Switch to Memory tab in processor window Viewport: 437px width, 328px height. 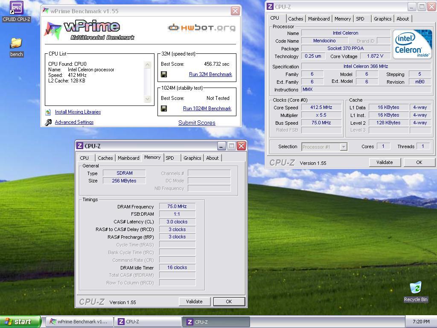343,19
